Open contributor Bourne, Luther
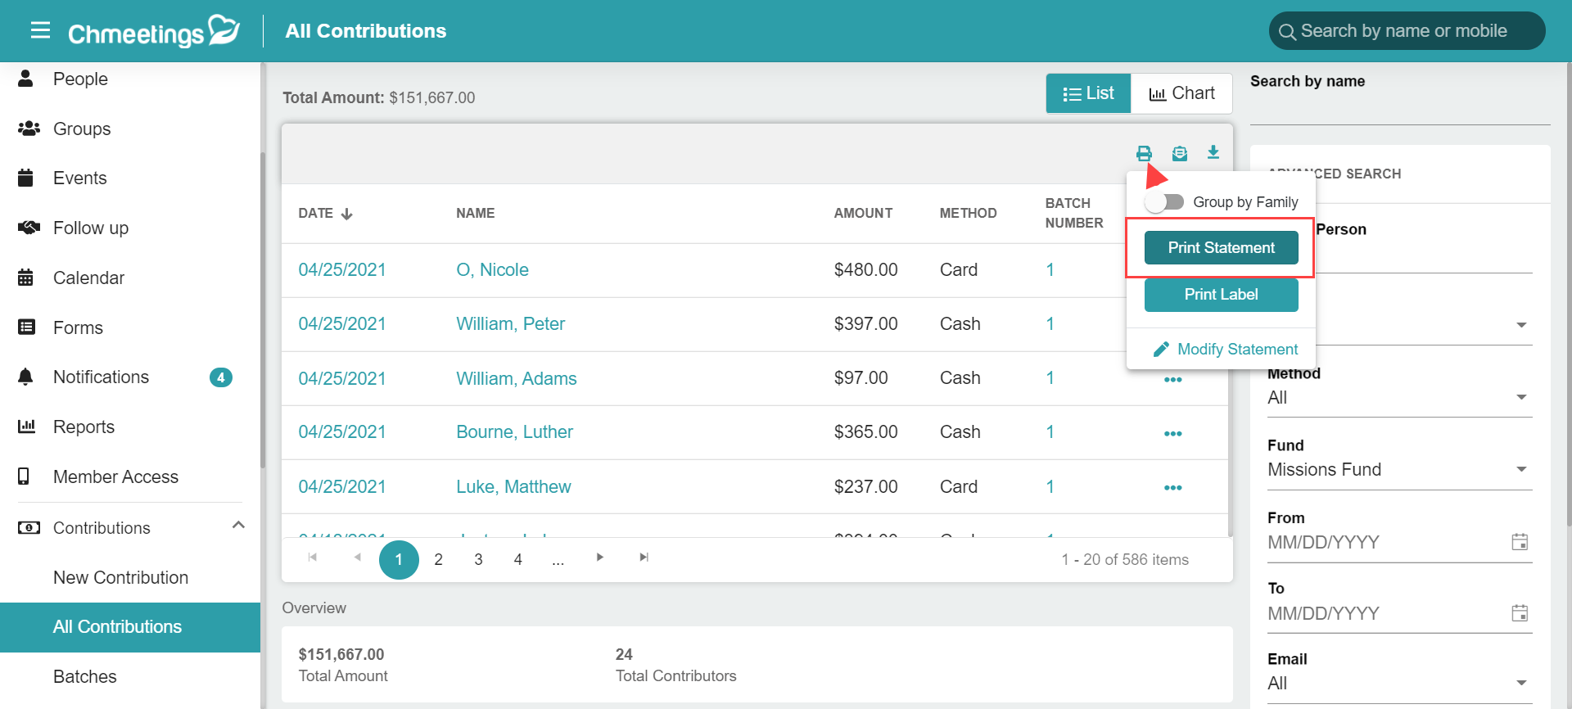This screenshot has width=1572, height=709. pyautogui.click(x=514, y=432)
